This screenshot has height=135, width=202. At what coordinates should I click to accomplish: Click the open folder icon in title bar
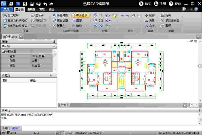click(x=18, y=4)
